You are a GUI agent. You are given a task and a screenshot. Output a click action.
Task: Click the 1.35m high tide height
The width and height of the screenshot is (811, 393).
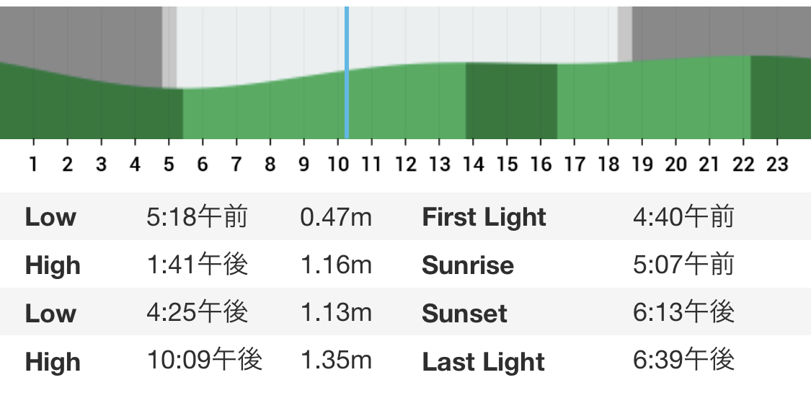point(336,361)
